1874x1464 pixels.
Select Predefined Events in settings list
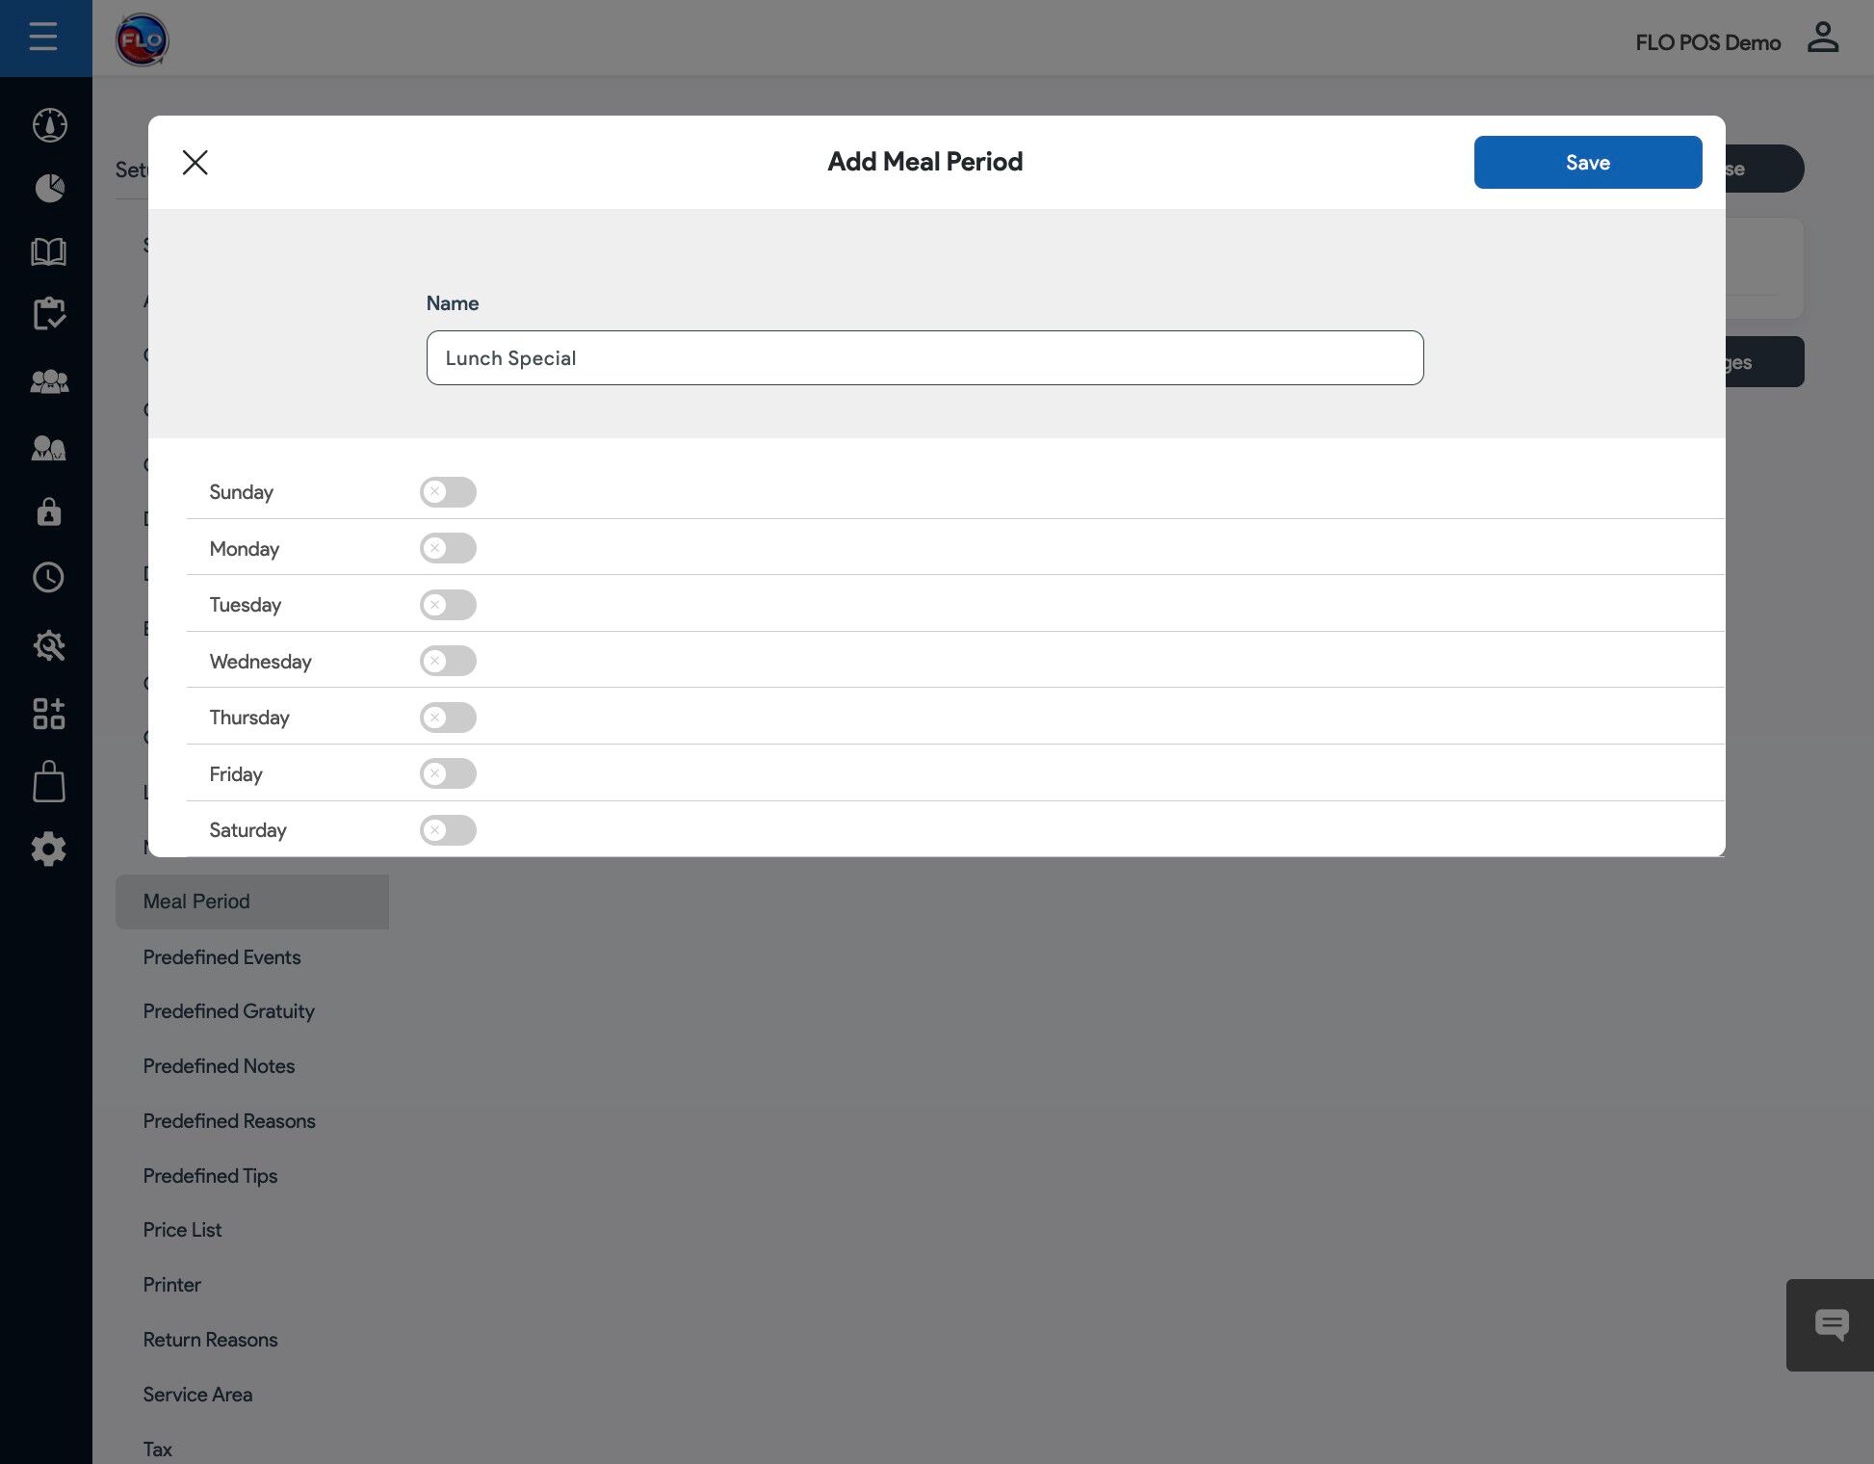[x=221, y=957]
